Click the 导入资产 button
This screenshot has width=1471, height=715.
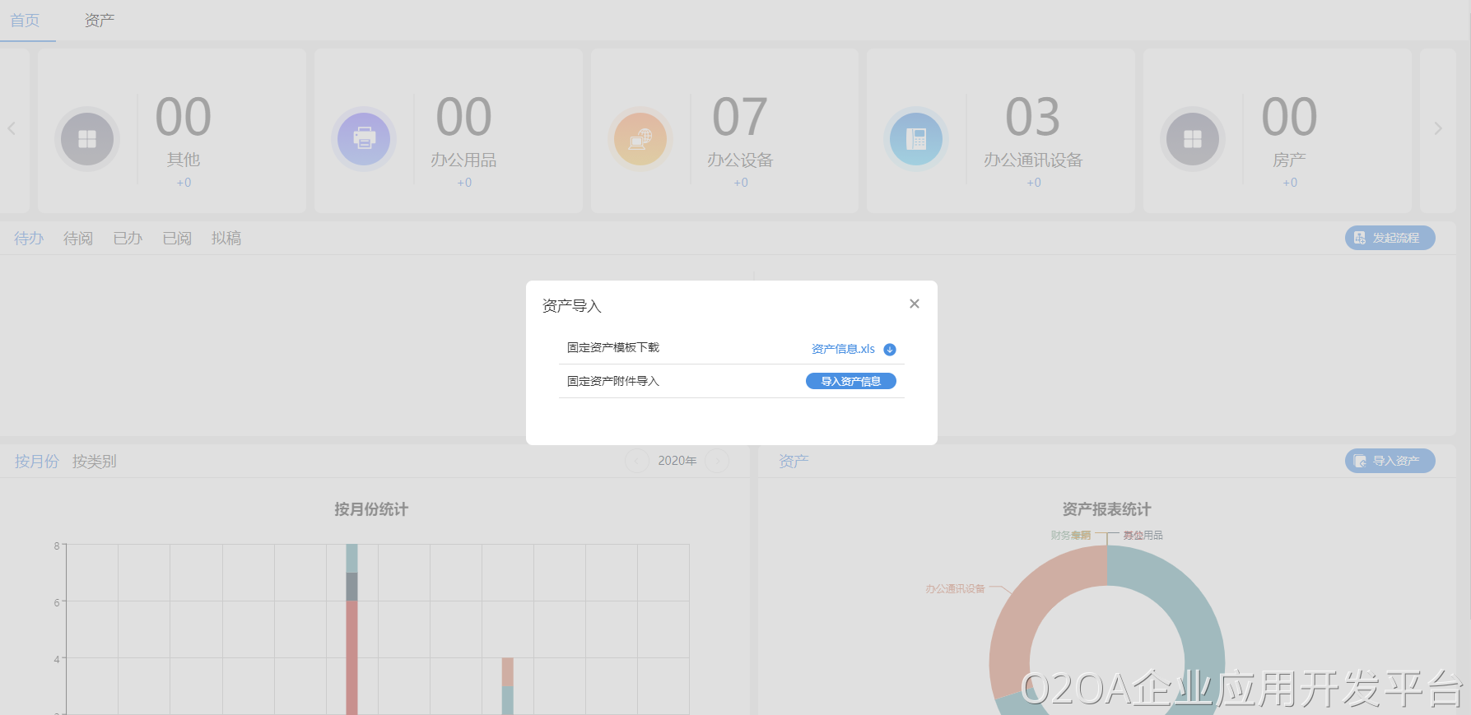(1390, 461)
